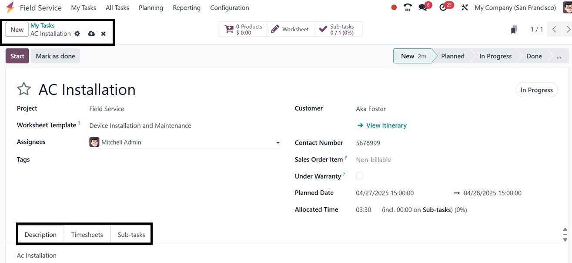Open the activities clock icon
This screenshot has height=263, width=572.
pyautogui.click(x=444, y=7)
